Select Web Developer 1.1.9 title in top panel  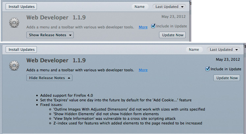click(x=56, y=17)
